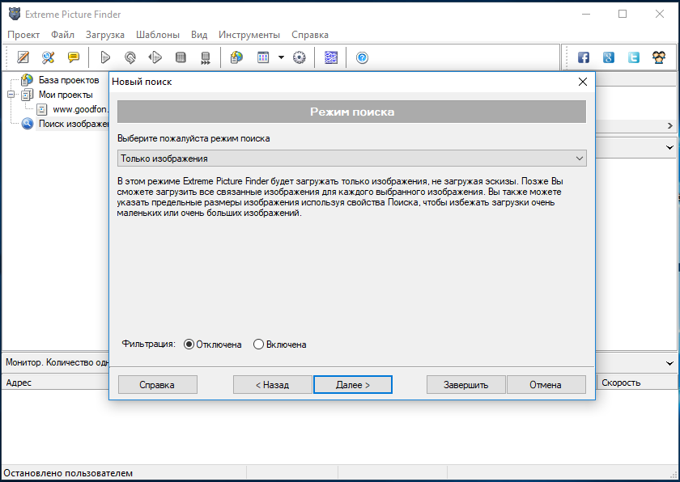The height and width of the screenshot is (482, 680).
Task: Click the Завершить button
Action: click(x=465, y=385)
